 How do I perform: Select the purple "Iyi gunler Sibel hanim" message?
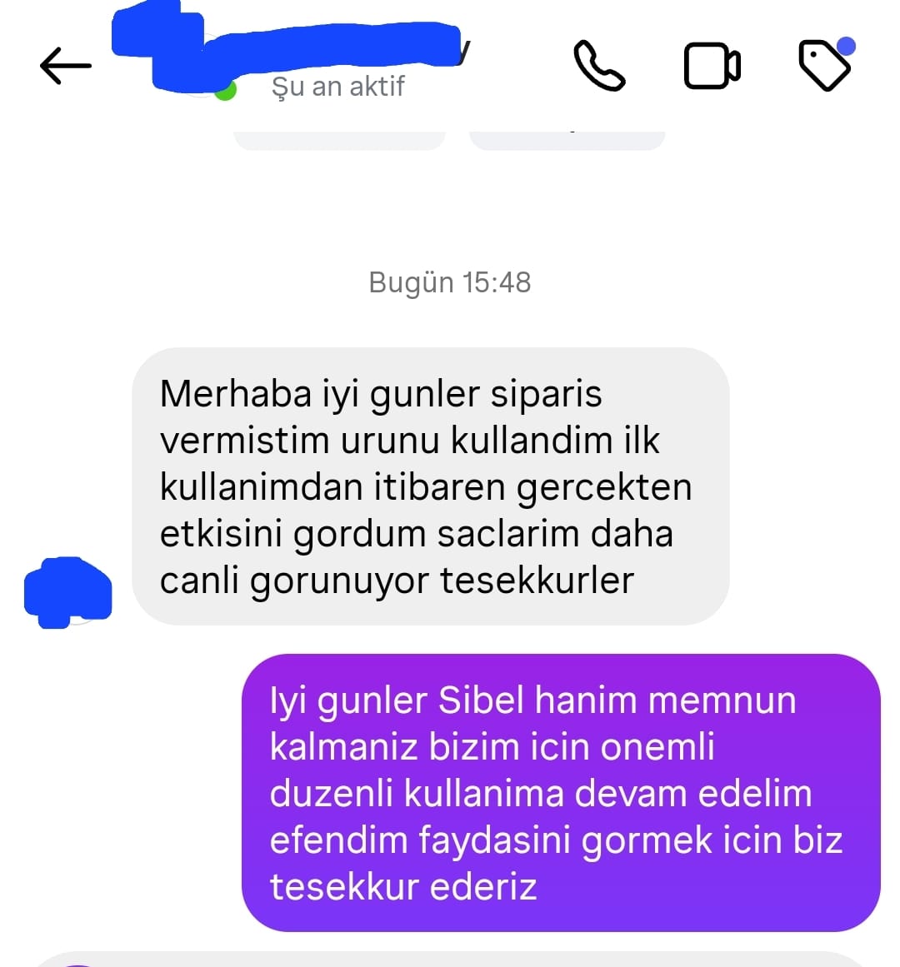[x=561, y=792]
